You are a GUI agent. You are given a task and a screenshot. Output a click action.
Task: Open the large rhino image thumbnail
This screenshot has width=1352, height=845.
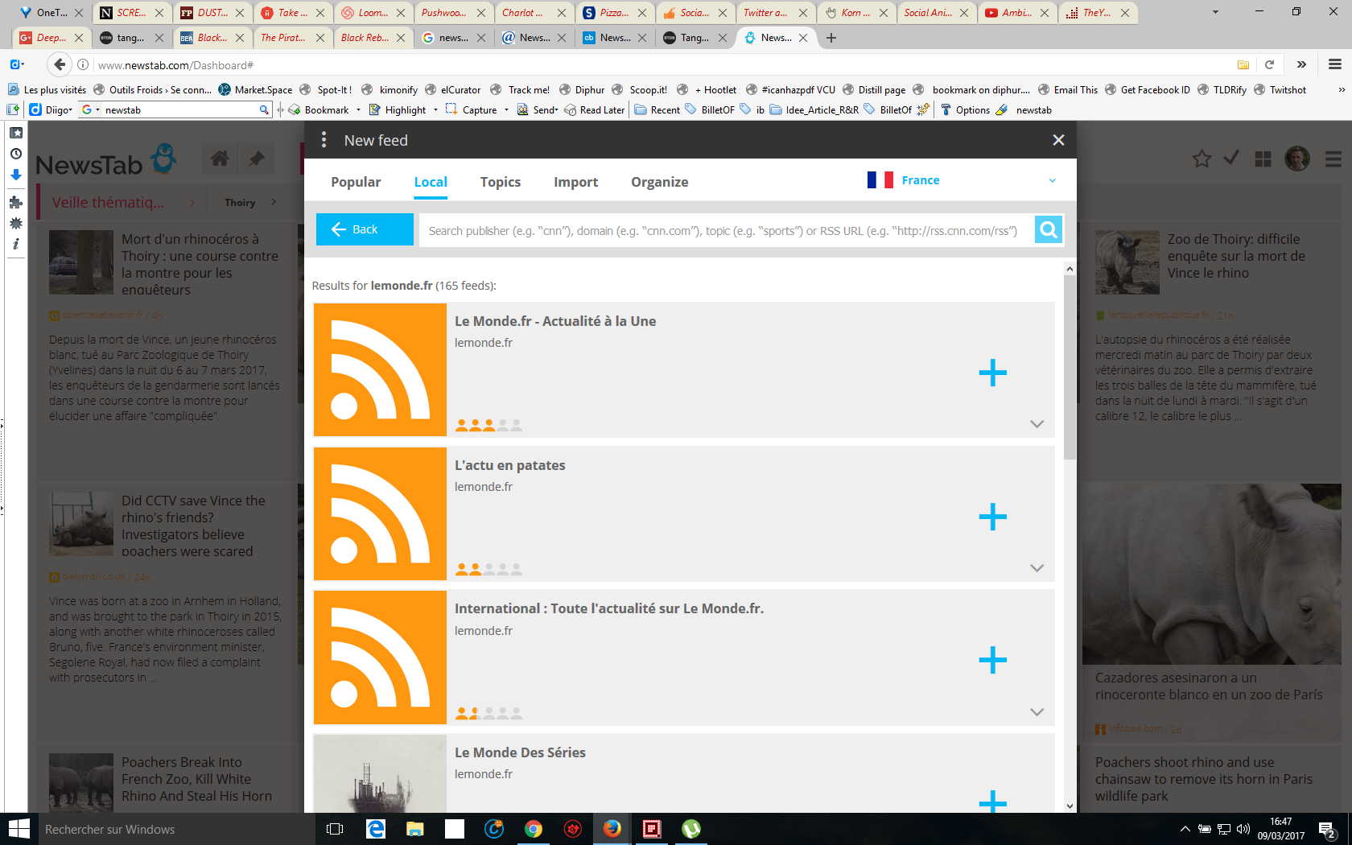1211,574
